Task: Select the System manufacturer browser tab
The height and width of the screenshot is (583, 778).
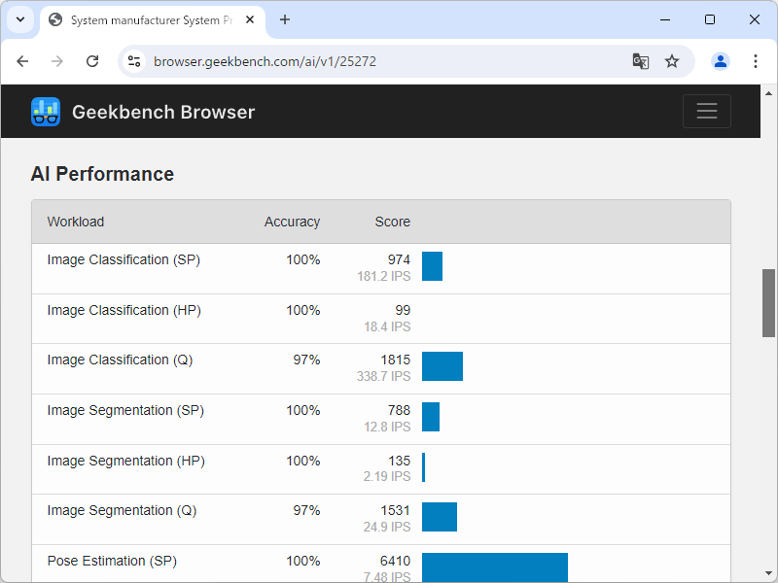Action: [x=146, y=19]
